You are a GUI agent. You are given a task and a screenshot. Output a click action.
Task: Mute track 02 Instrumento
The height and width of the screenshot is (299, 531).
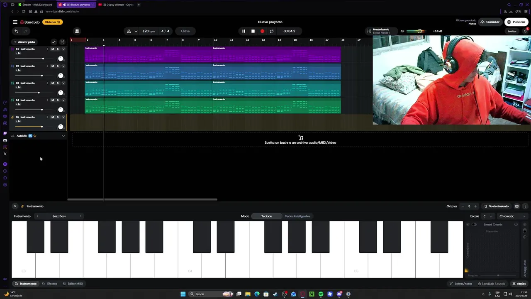click(x=52, y=66)
